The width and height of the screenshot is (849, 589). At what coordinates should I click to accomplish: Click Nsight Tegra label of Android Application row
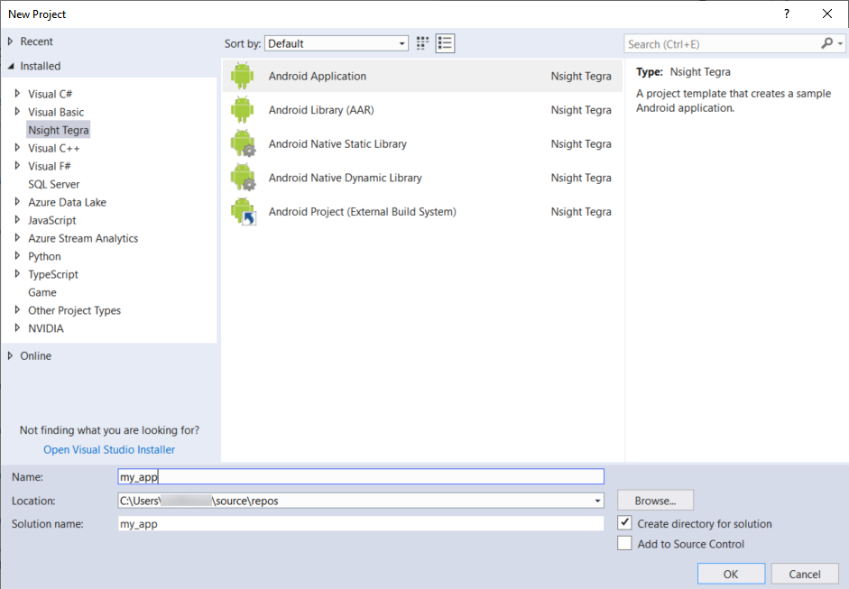tap(581, 77)
